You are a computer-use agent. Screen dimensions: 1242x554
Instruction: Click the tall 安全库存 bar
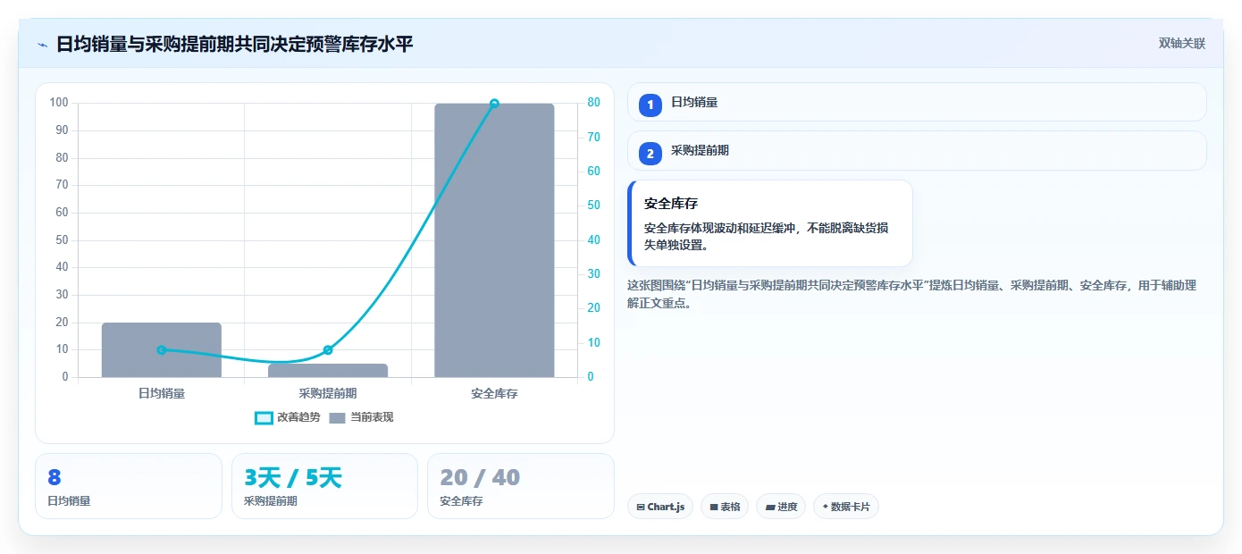(494, 240)
